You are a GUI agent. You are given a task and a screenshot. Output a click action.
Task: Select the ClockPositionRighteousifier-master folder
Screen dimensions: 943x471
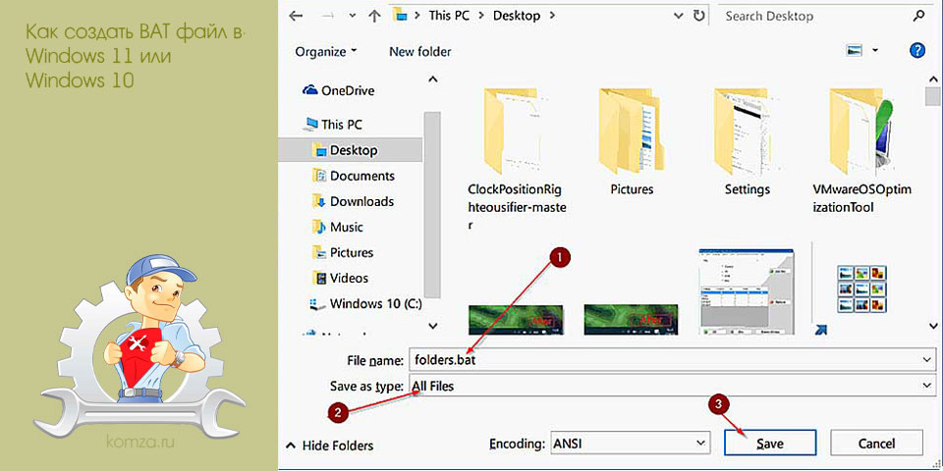coord(518,159)
